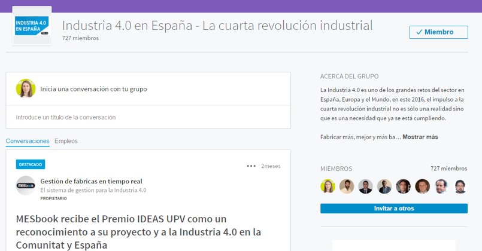
Task: Open the '727 miembros' link in the sidebar
Action: (x=449, y=169)
